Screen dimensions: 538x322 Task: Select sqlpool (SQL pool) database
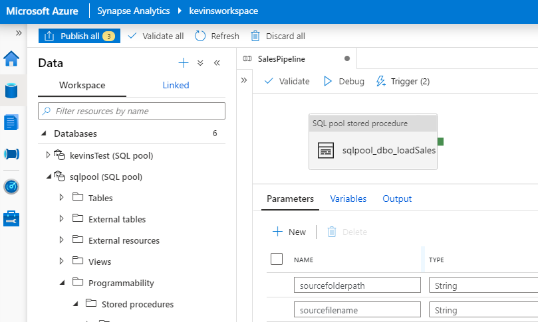(x=106, y=177)
